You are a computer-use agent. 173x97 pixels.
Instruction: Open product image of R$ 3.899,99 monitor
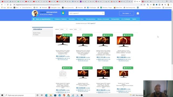pos(124,74)
